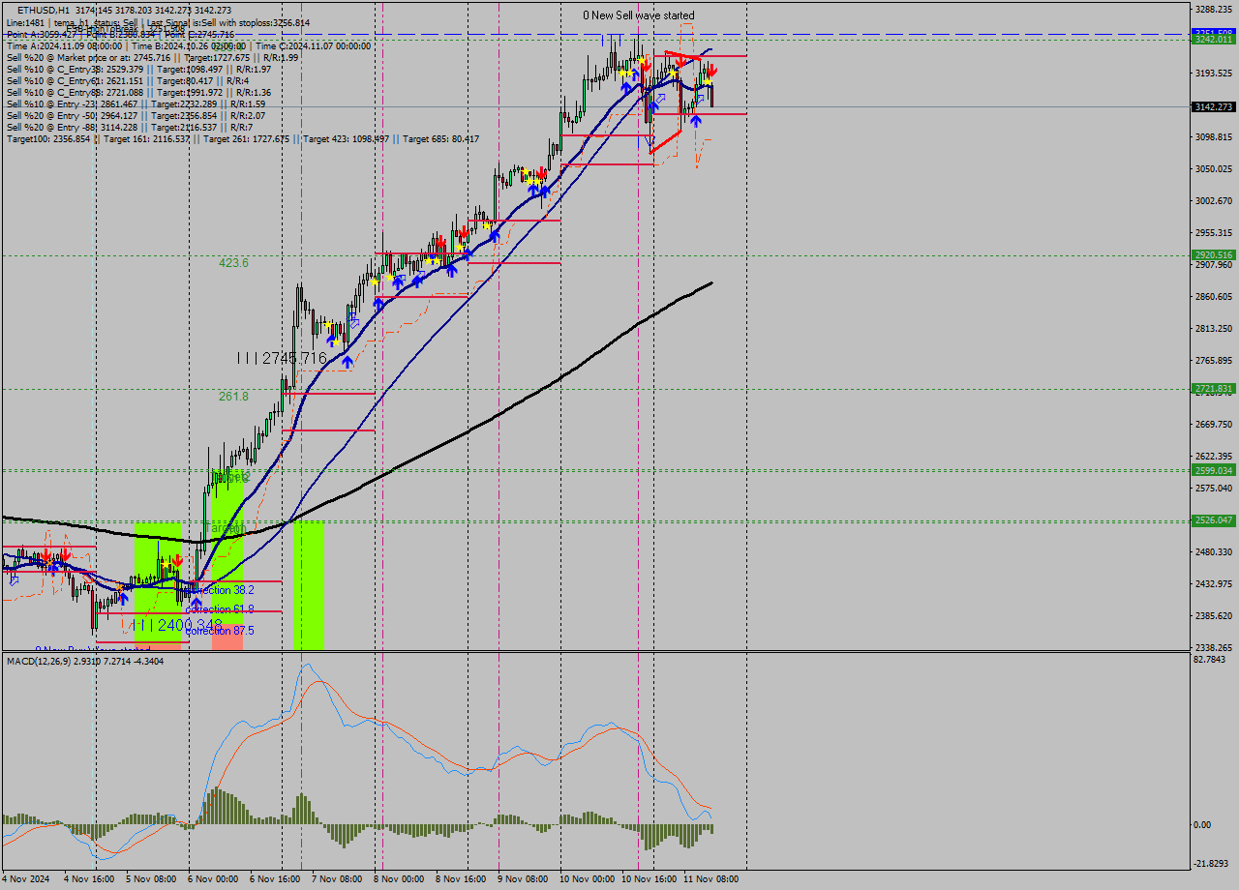Image resolution: width=1239 pixels, height=890 pixels.
Task: Select the '11 Nov 08:00' time label
Action: pyautogui.click(x=711, y=879)
